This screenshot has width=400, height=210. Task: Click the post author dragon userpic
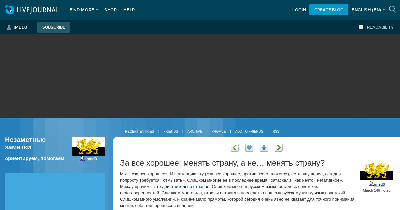point(377,171)
